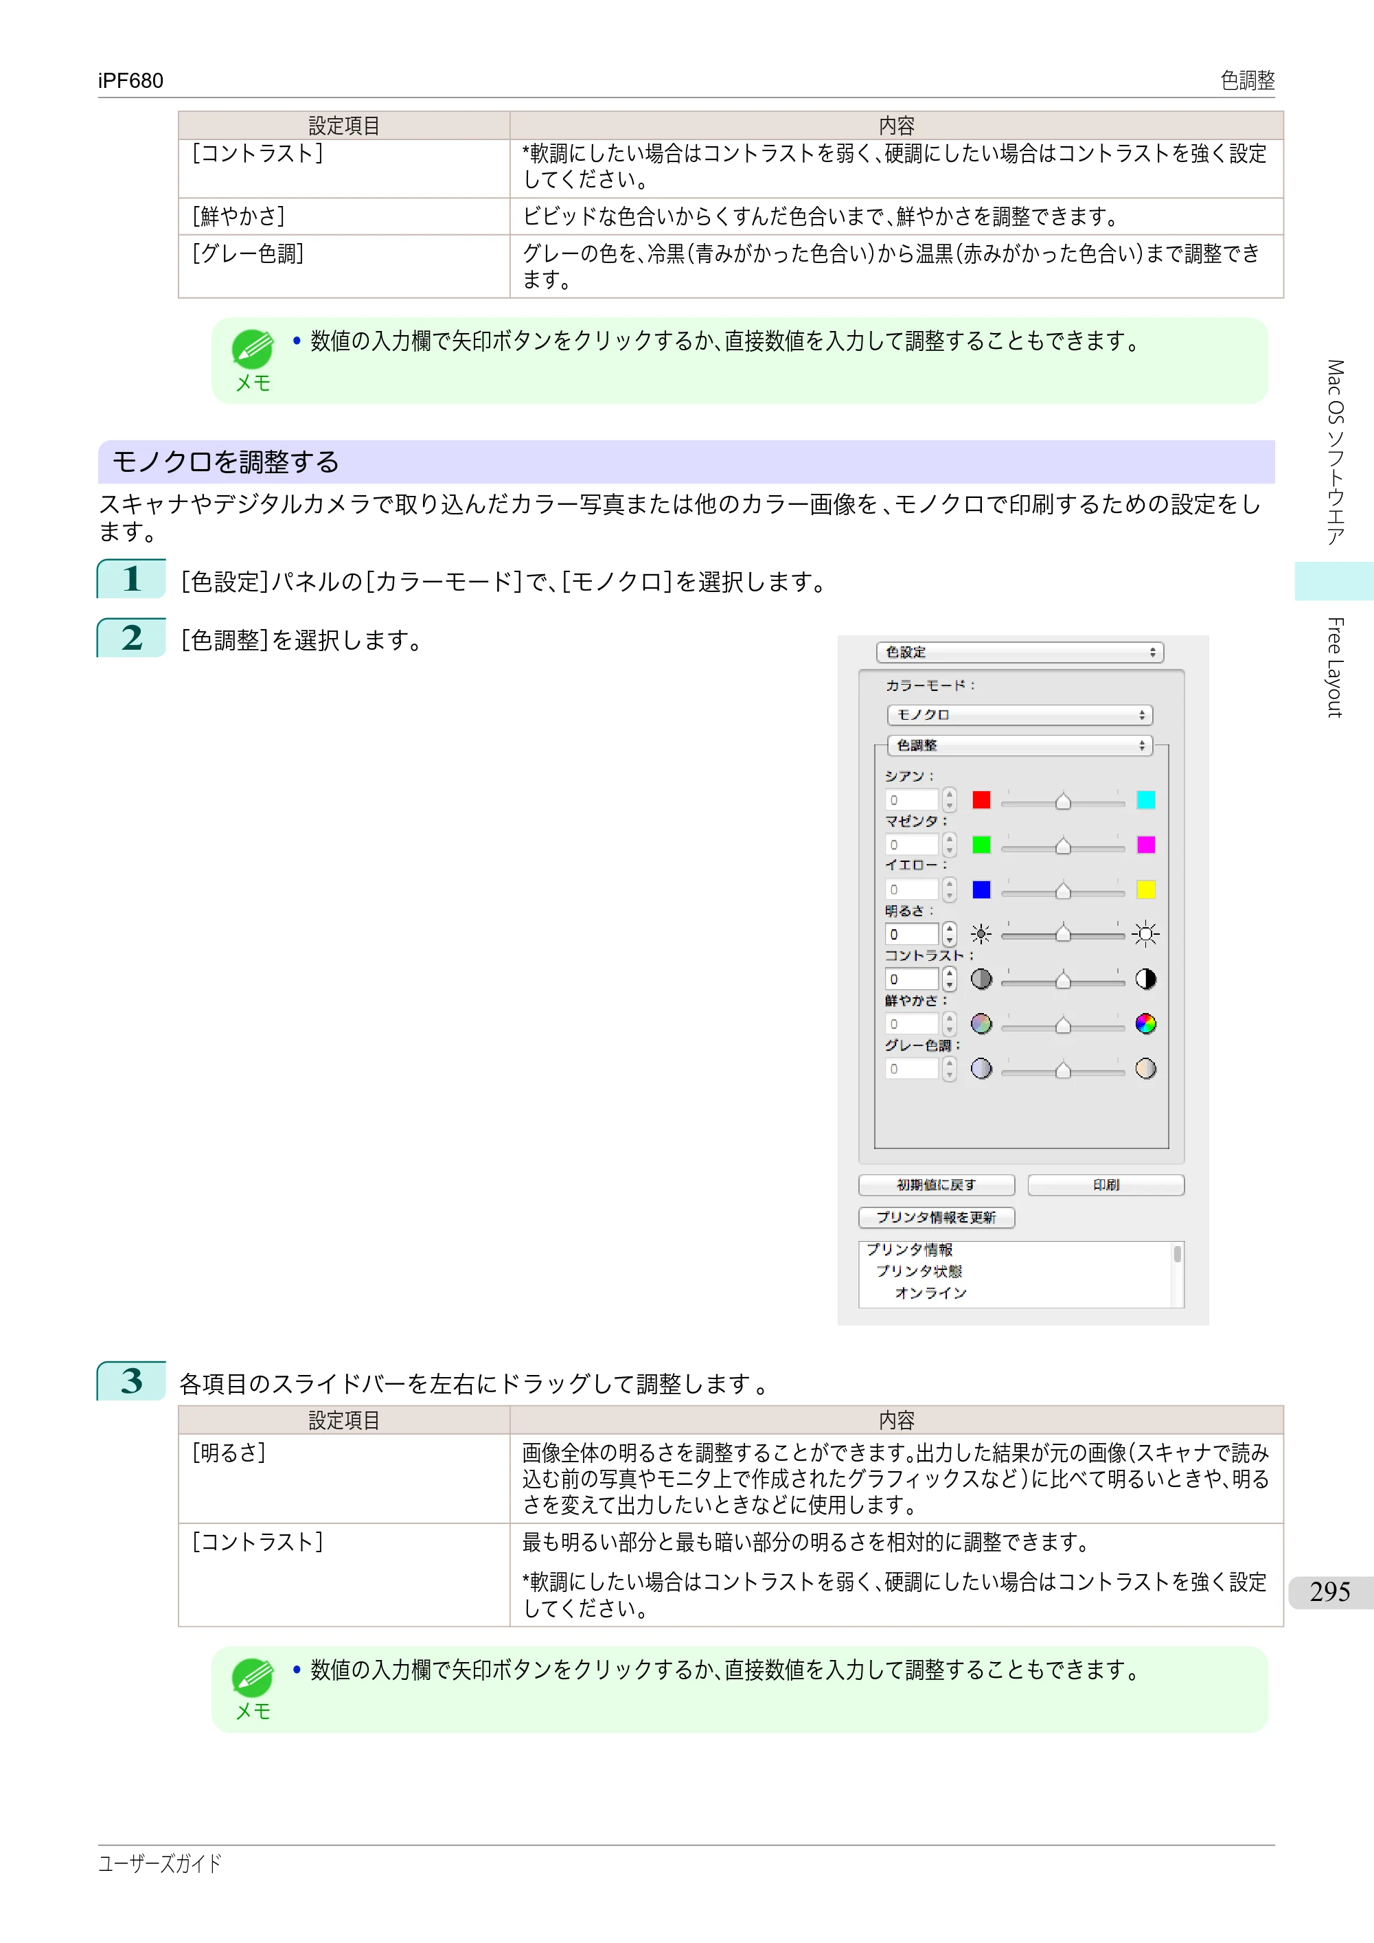This screenshot has height=1943, width=1374.
Task: Click the iPF680 header text
Action: [130, 80]
